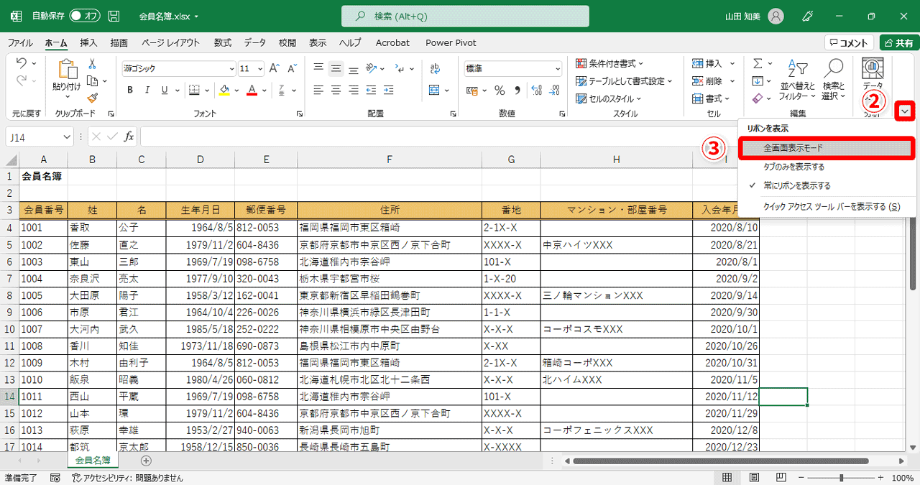Open the データ ribbon tab
This screenshot has width=920, height=485.
coord(254,42)
